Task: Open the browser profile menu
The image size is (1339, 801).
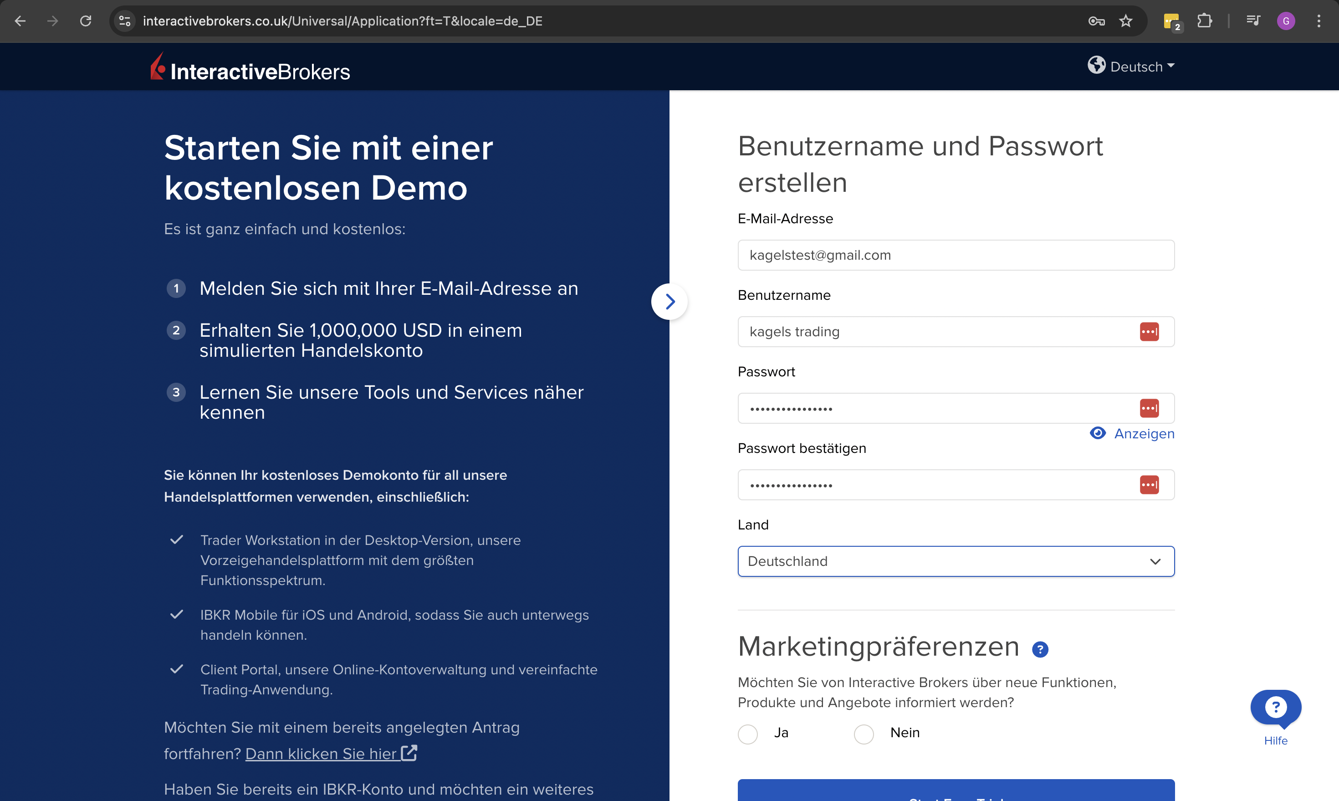Action: coord(1286,21)
